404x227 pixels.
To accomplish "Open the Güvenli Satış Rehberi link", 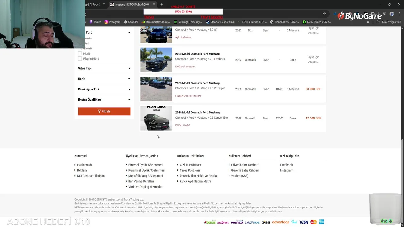I will tap(245, 170).
